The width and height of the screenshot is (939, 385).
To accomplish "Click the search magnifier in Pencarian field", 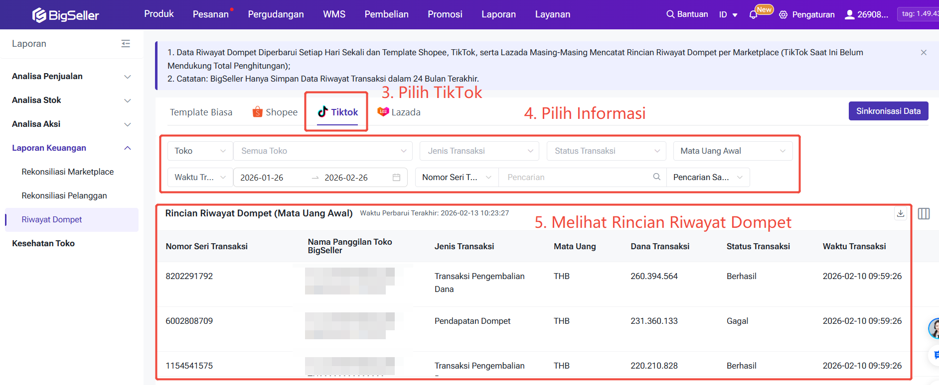I will coord(656,177).
